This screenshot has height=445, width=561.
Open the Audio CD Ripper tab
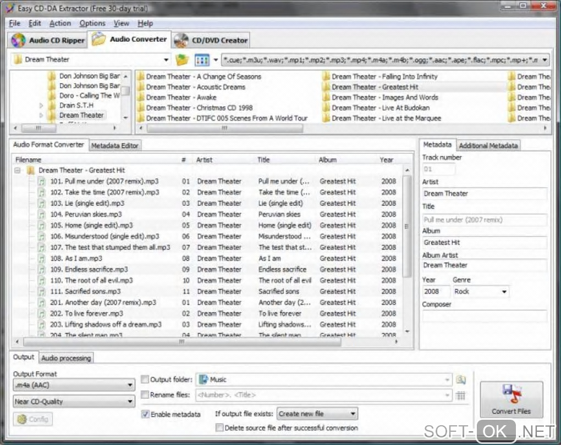(48, 41)
